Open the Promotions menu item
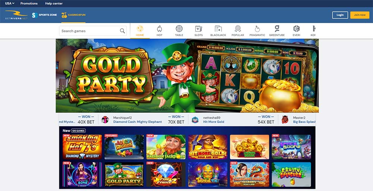Viewport: 373px width, 191px height. tap(29, 3)
